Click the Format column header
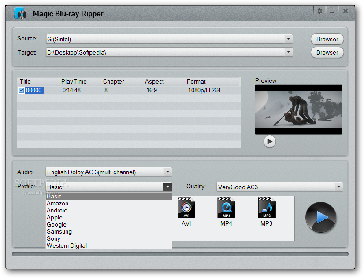Viewport: 364px width, 278px height. coord(196,81)
